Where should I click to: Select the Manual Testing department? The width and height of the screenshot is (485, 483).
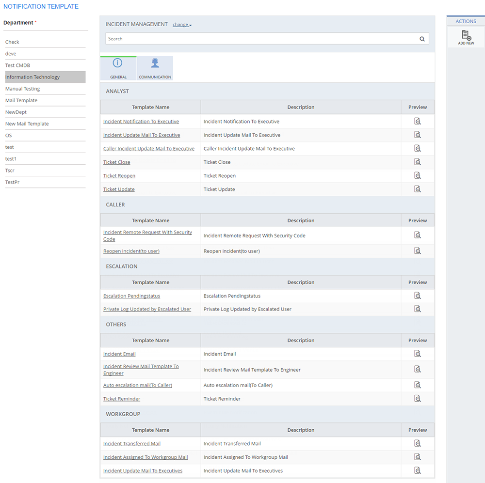[x=23, y=89]
